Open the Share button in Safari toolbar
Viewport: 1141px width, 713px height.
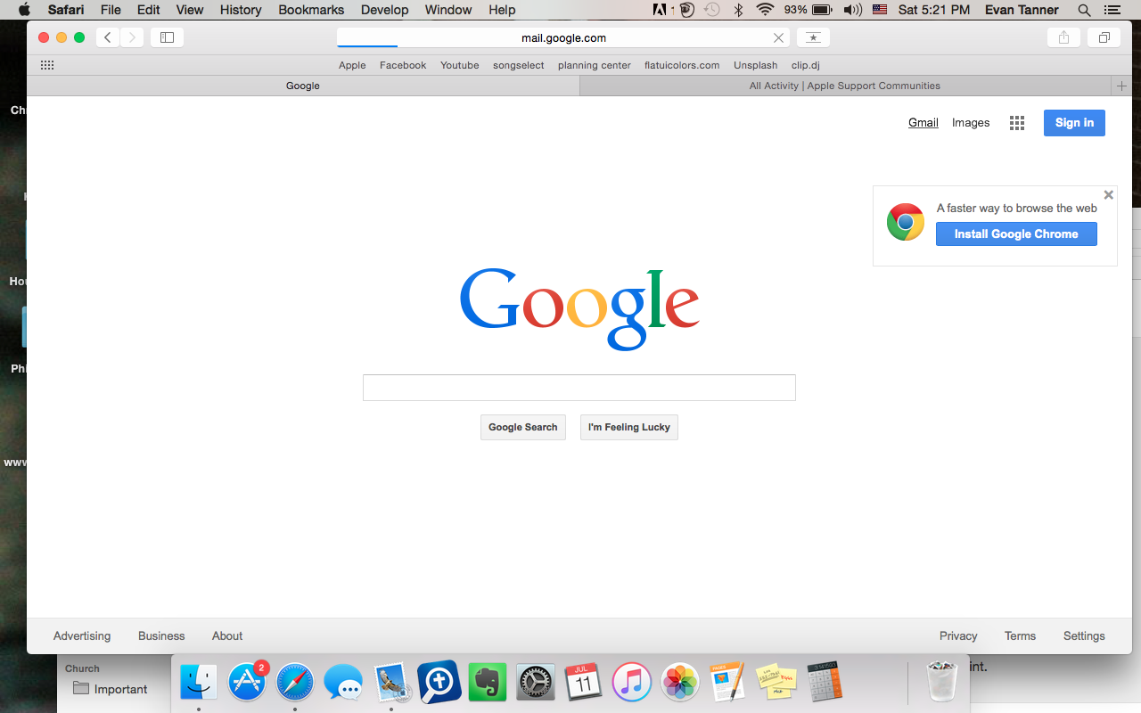pos(1063,37)
